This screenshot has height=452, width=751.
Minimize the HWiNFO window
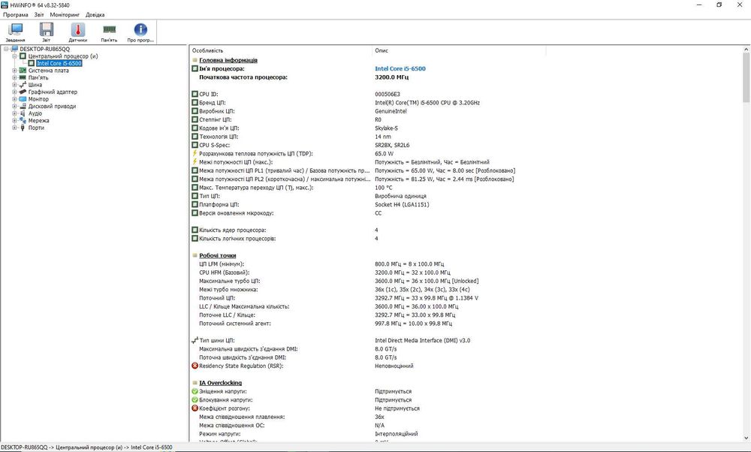(698, 5)
